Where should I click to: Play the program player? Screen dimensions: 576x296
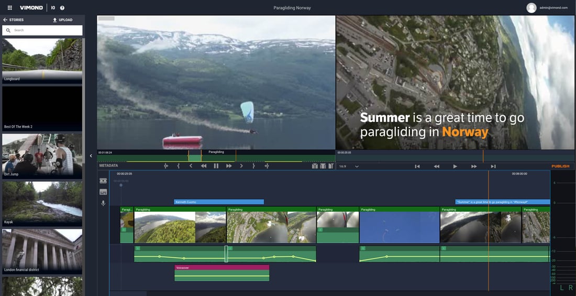pos(455,167)
